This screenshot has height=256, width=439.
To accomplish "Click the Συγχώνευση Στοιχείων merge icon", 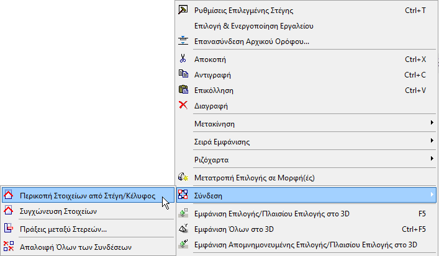I will 8,211.
